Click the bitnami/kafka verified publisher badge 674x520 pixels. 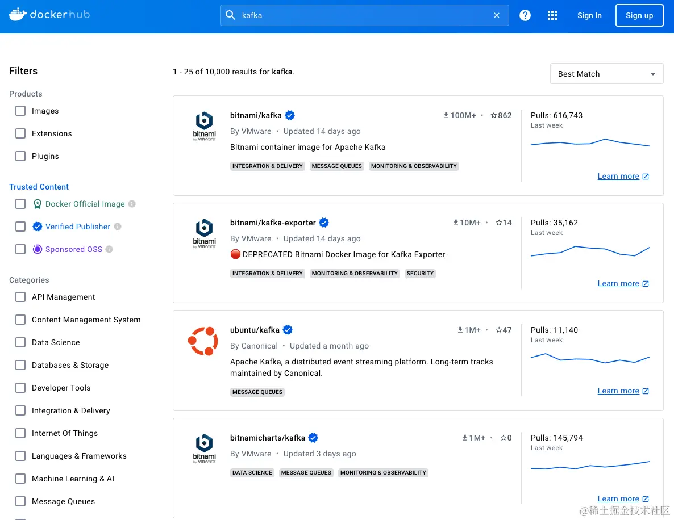tap(290, 115)
